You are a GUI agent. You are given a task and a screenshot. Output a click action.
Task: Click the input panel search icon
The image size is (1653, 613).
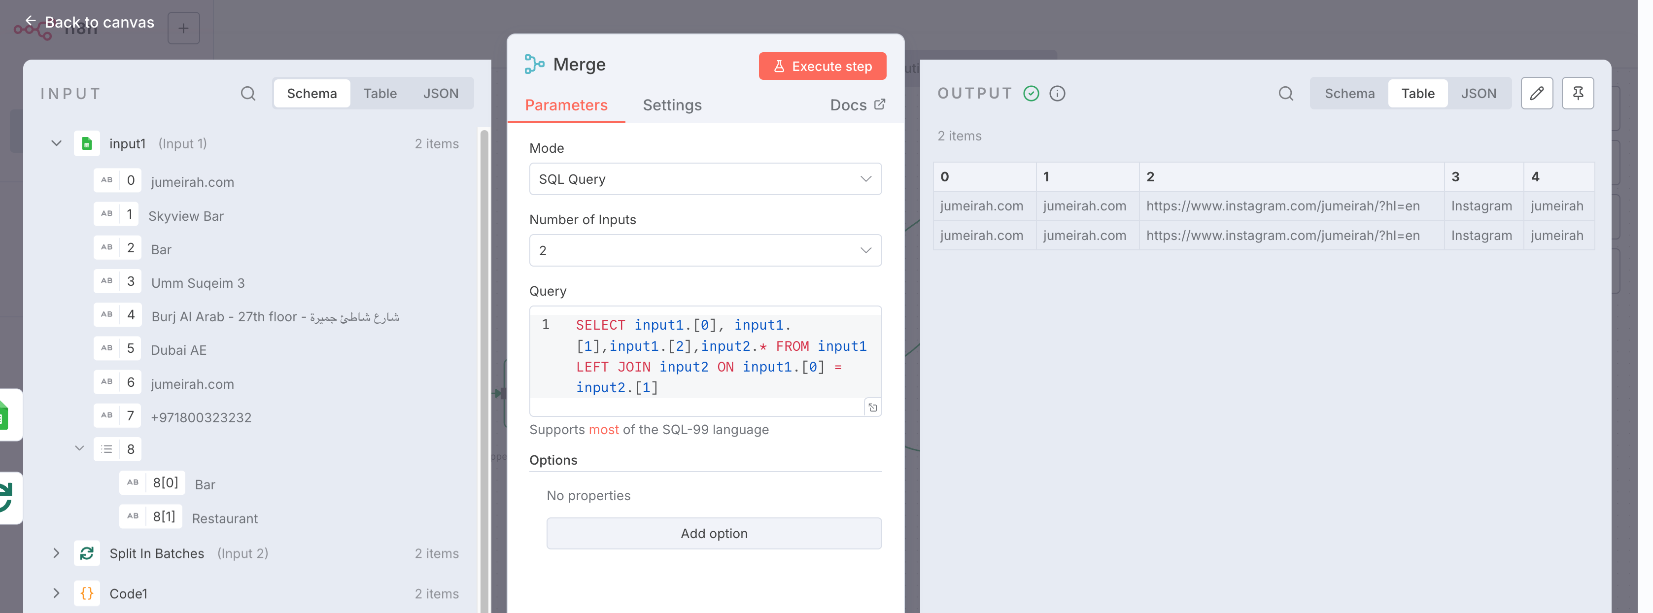tap(248, 94)
